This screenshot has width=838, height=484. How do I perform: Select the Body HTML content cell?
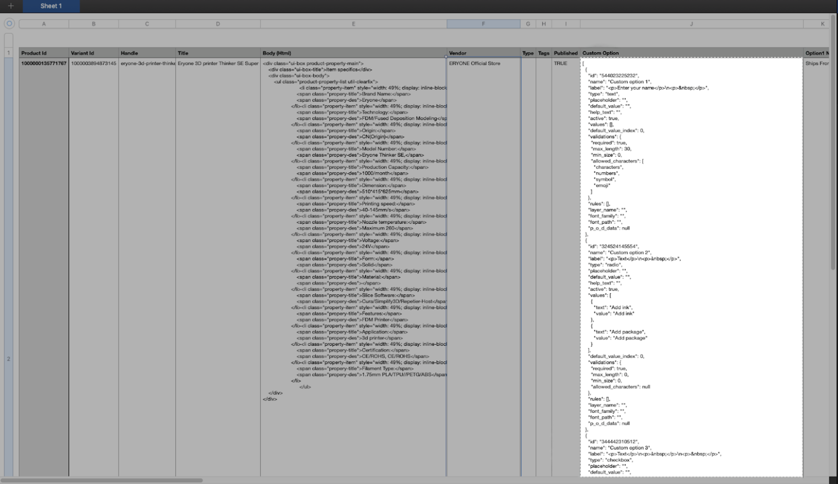tap(354, 267)
